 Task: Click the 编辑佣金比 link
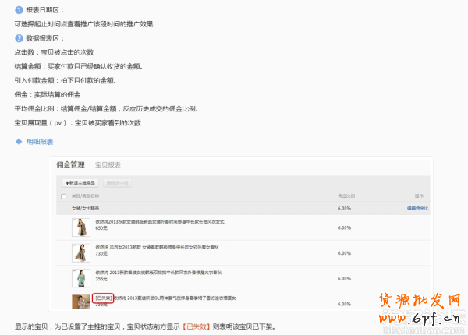[x=417, y=209]
